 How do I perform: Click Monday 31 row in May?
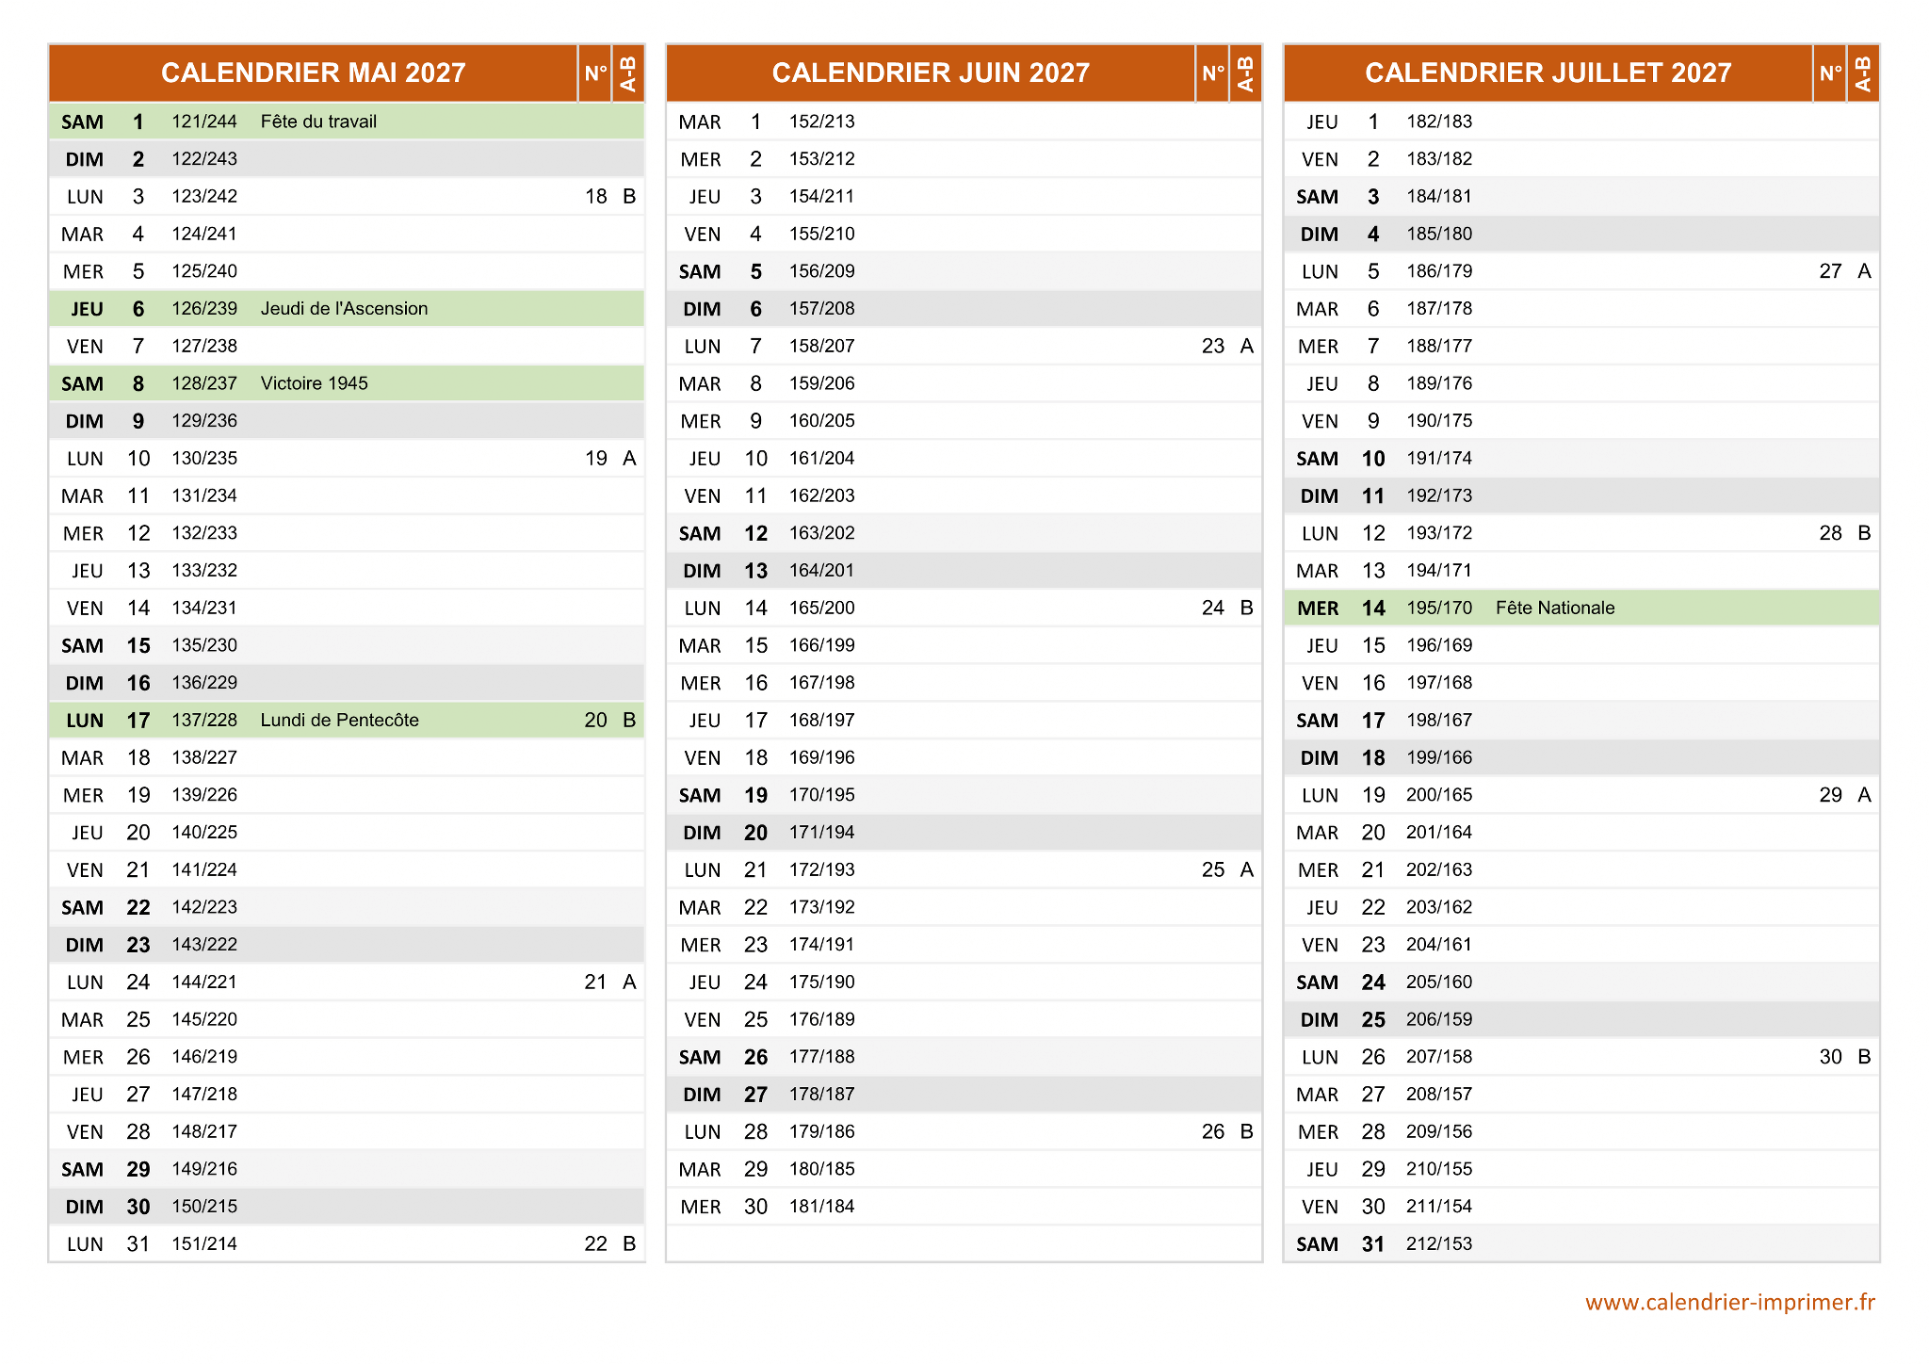point(138,1244)
